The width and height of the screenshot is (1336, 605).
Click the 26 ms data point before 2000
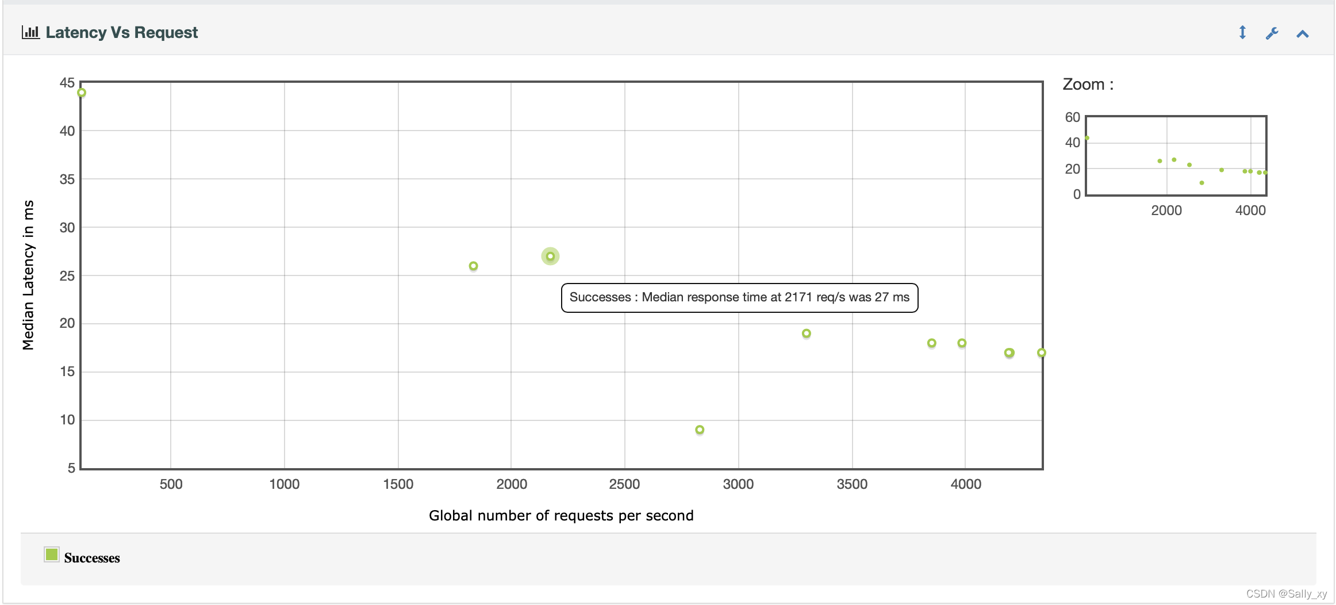pyautogui.click(x=473, y=266)
